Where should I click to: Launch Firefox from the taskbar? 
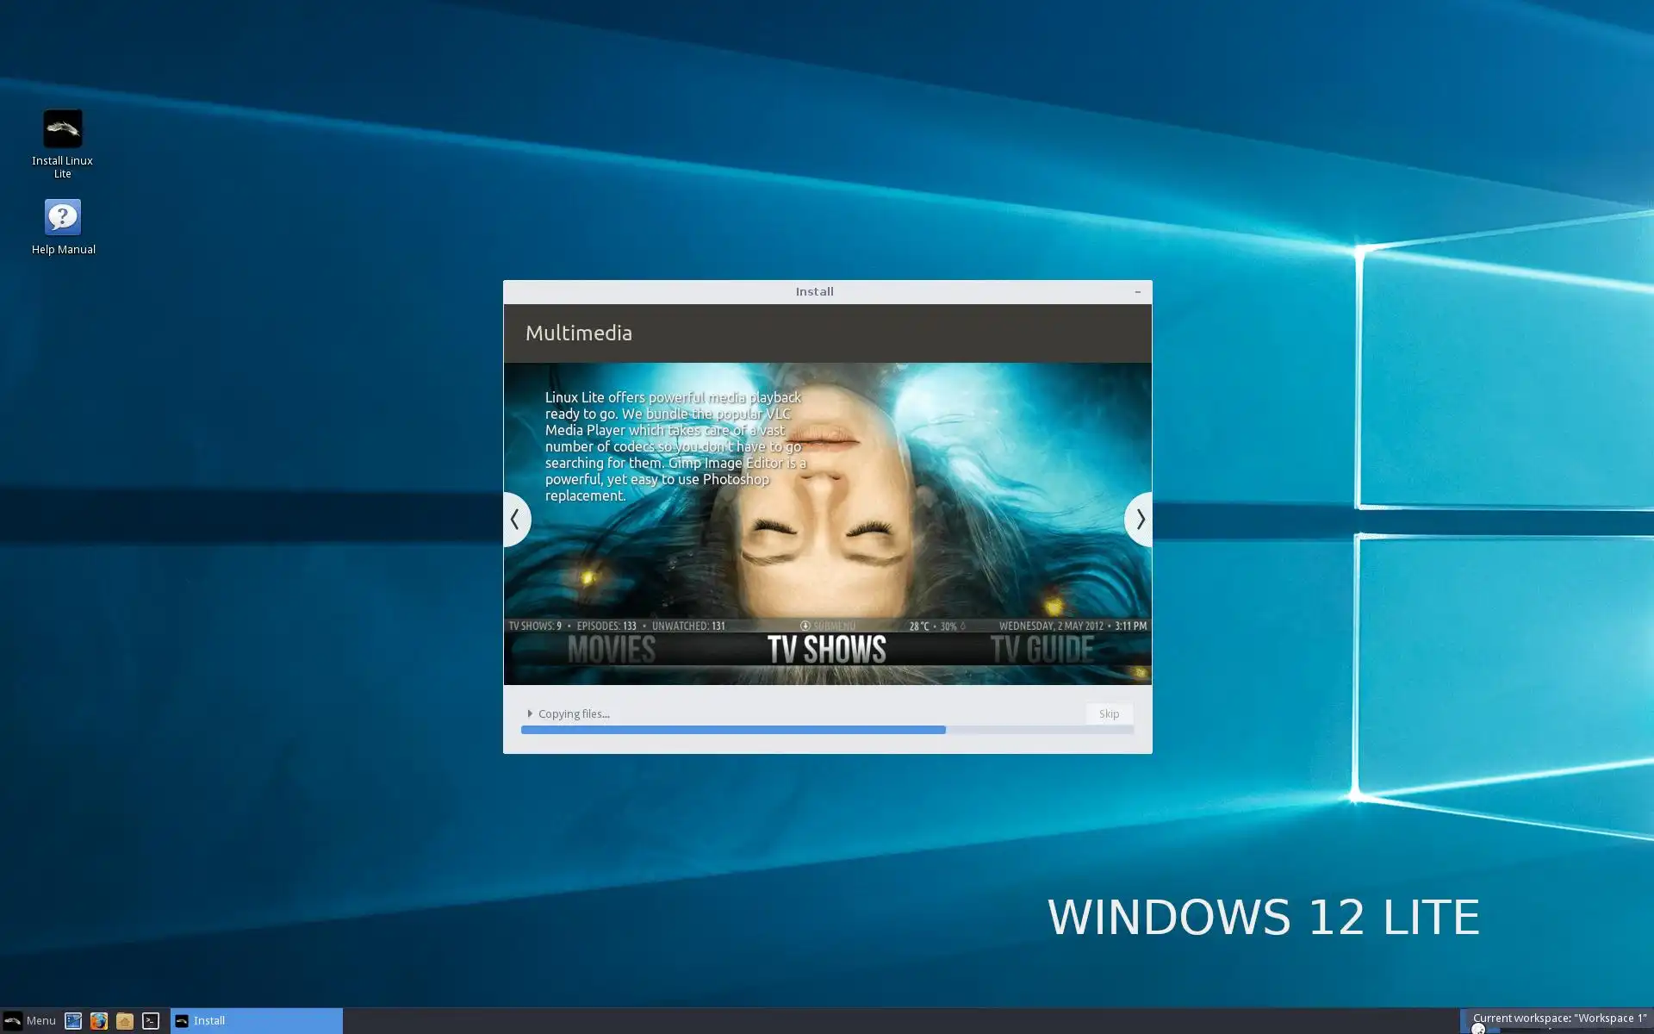click(x=99, y=1021)
